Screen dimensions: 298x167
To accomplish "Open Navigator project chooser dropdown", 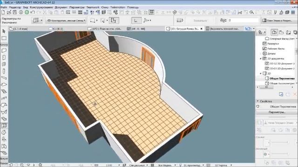I will point(262,32).
